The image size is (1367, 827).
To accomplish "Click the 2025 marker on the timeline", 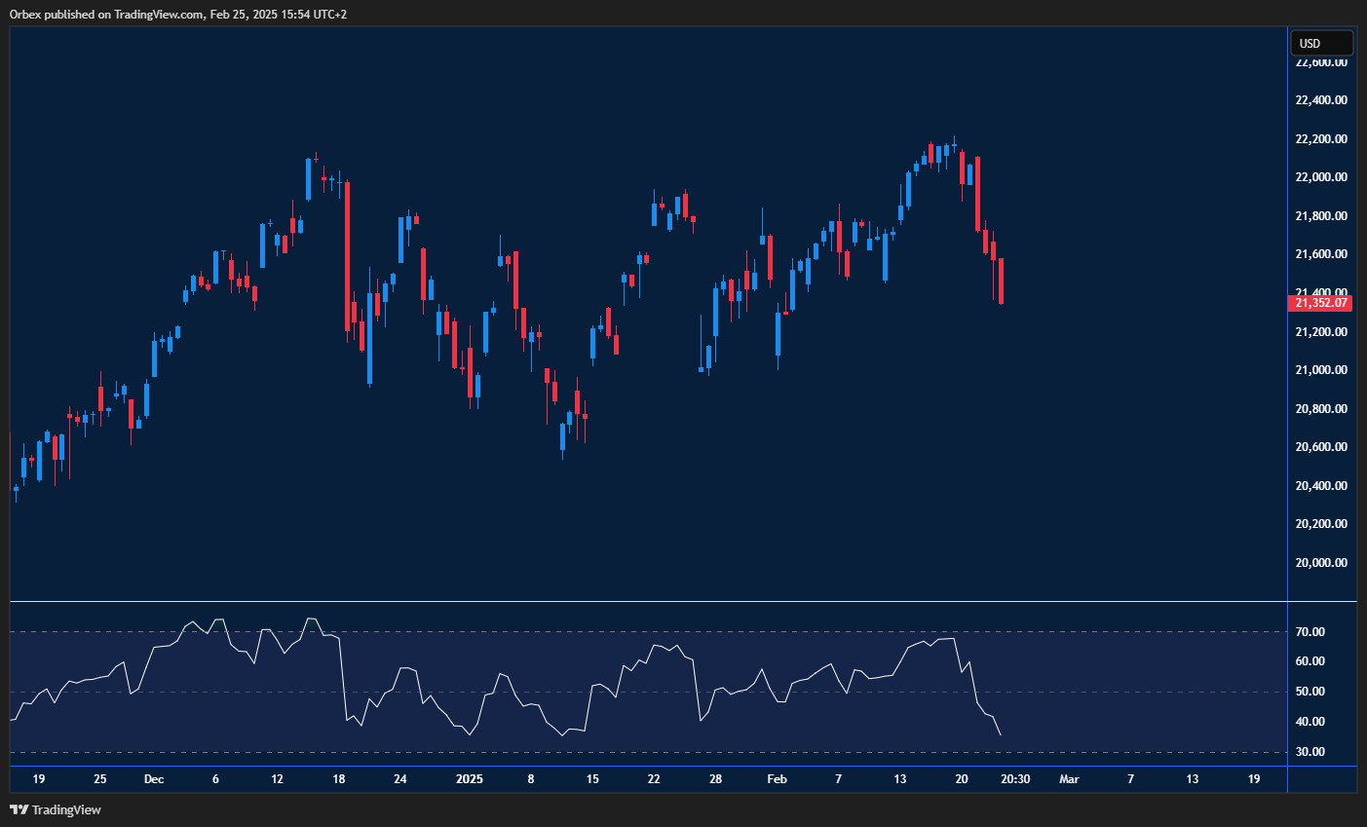I will click(x=469, y=779).
